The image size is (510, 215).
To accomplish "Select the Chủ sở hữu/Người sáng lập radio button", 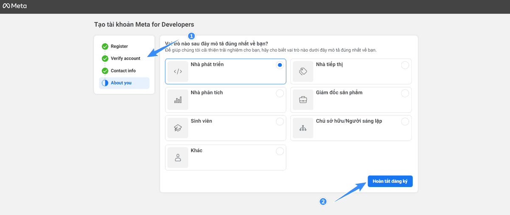I will 405,122.
